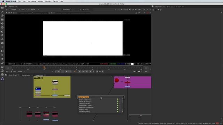
Task: Click the lock icon near timeline right end
Action: coord(139,72)
